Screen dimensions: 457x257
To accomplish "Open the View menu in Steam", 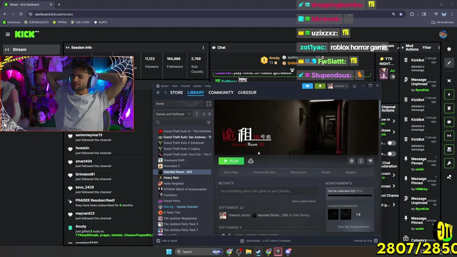I will click(x=175, y=86).
